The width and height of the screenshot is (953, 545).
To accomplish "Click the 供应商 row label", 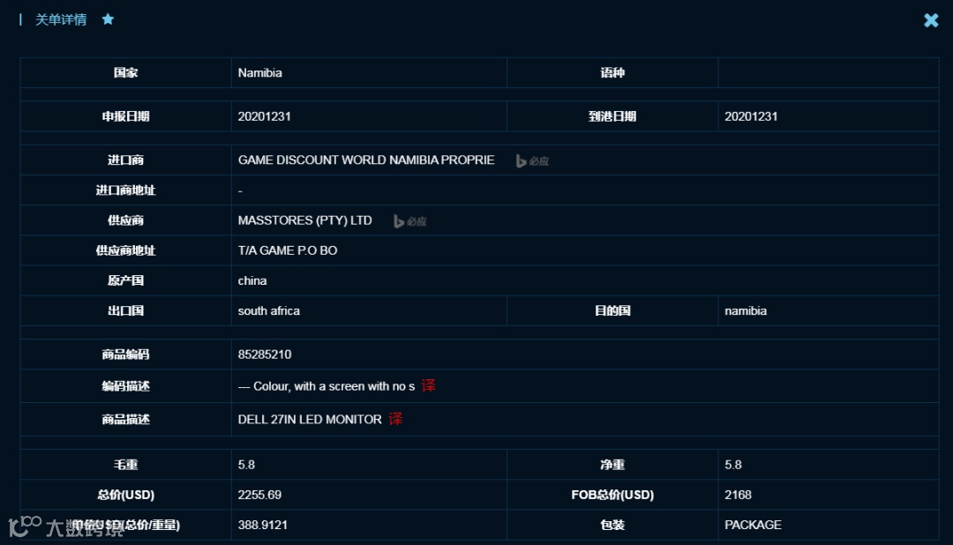I will 126,220.
